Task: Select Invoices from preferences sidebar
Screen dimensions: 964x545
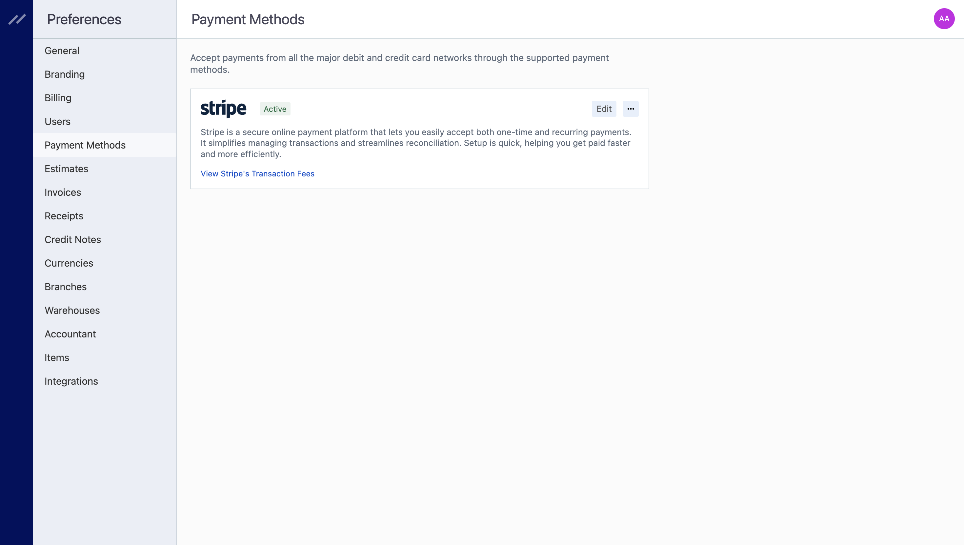Action: pos(62,192)
